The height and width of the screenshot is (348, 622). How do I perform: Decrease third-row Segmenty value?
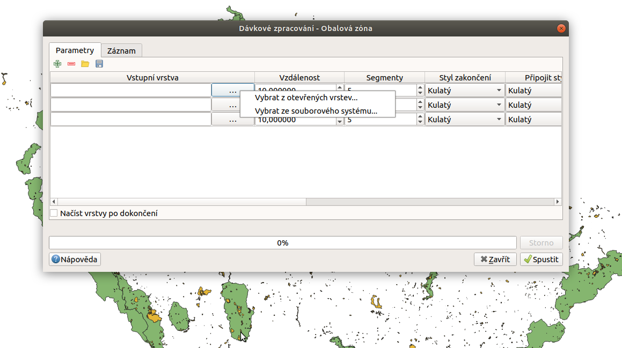pyautogui.click(x=420, y=122)
